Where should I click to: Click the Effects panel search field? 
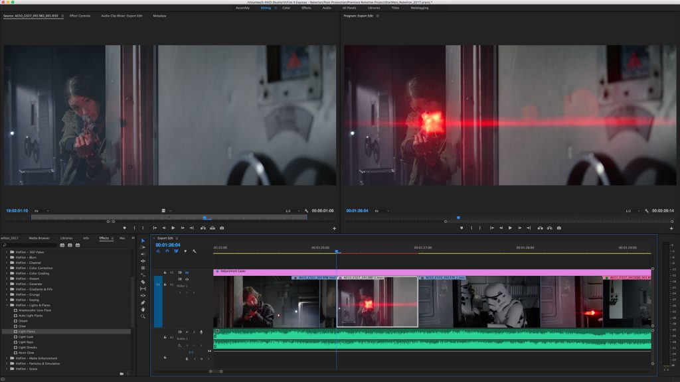coord(30,245)
